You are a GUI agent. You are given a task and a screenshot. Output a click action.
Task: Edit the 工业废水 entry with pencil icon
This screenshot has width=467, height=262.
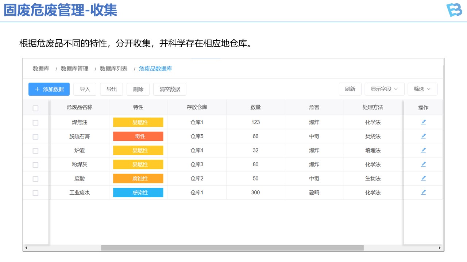click(423, 192)
